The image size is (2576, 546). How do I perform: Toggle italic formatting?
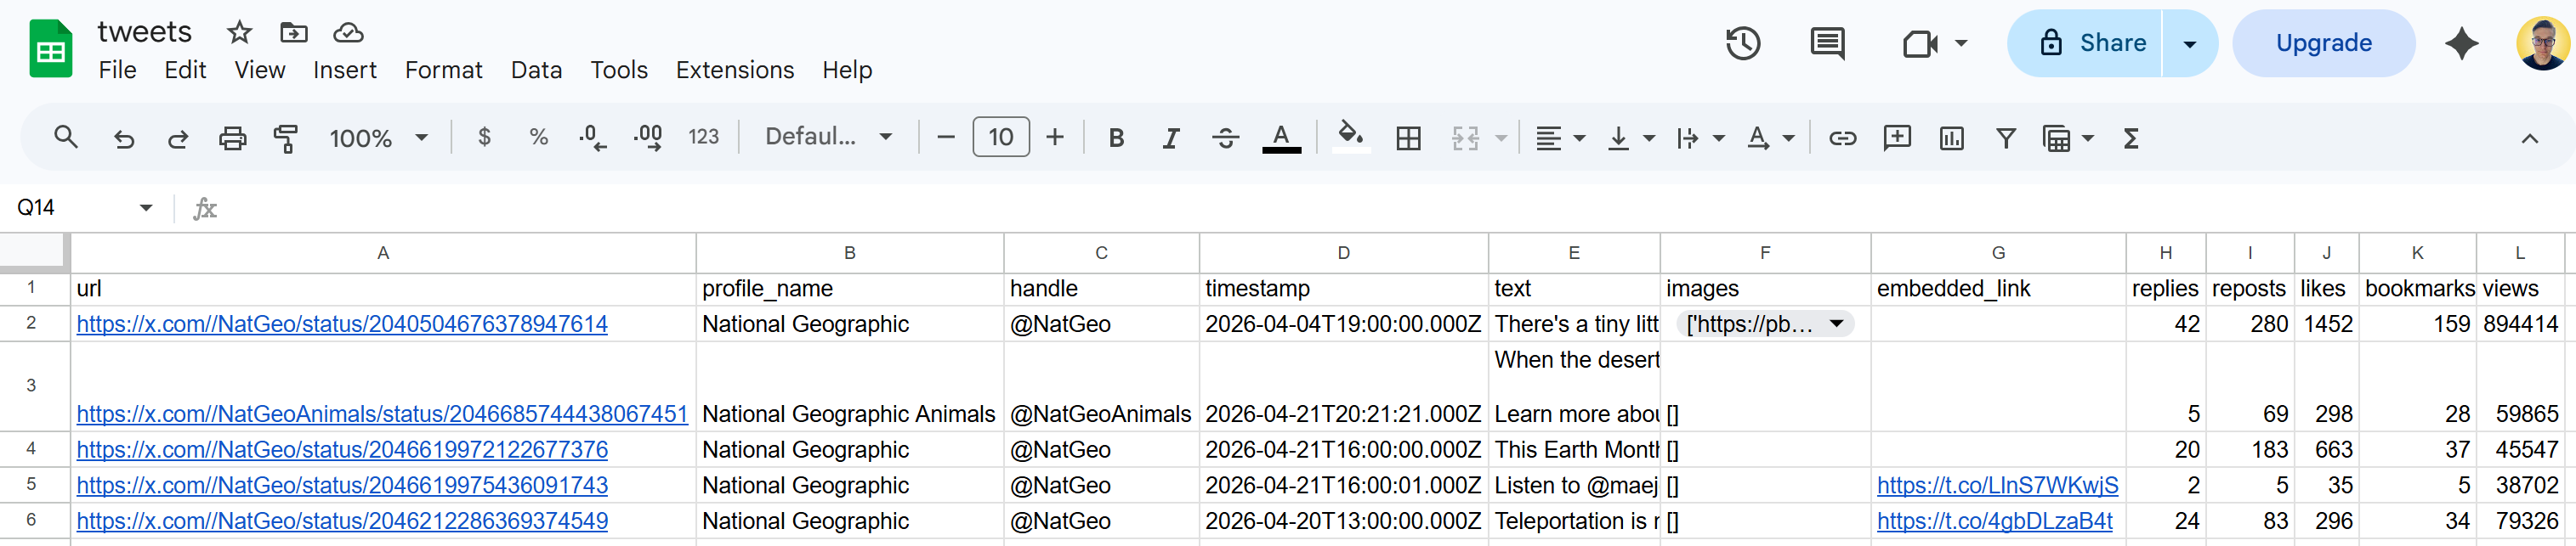(x=1170, y=138)
